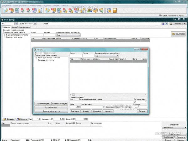Click the Поиск input field in dialog
Image resolution: width=188 pixels, height=141 pixels.
pyautogui.click(x=75, y=56)
